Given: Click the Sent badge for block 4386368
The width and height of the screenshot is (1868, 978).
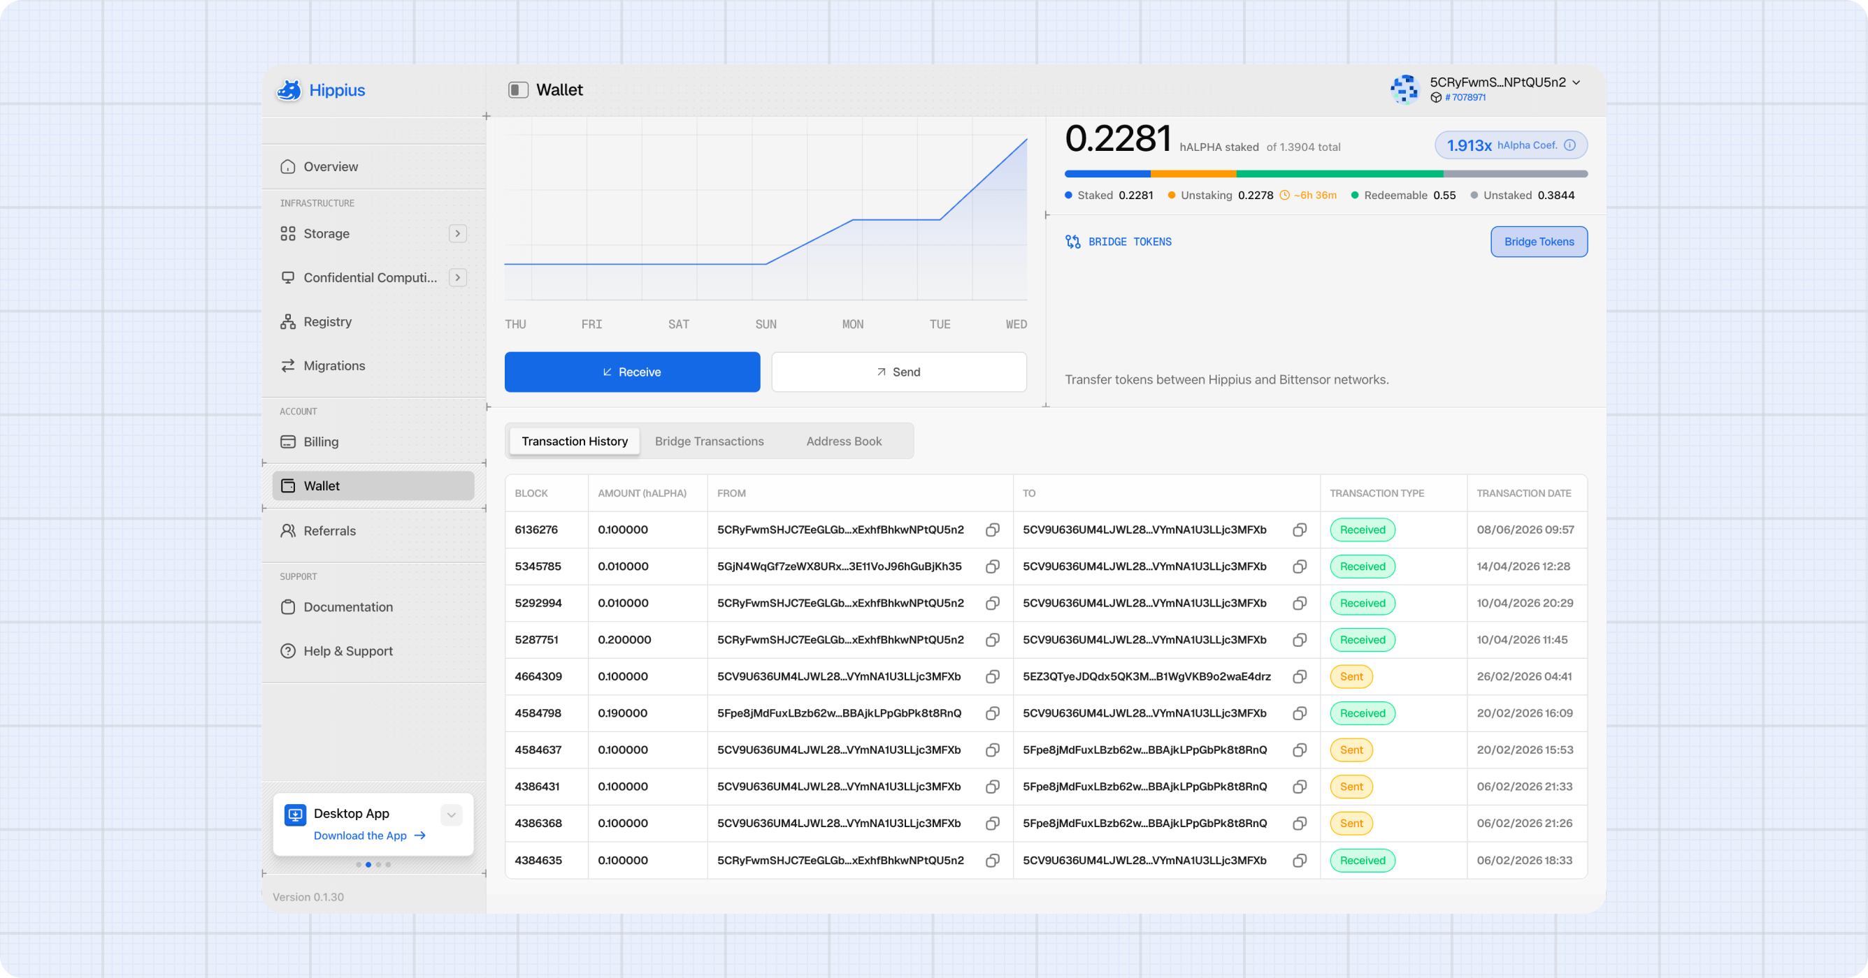Looking at the screenshot, I should pyautogui.click(x=1351, y=824).
